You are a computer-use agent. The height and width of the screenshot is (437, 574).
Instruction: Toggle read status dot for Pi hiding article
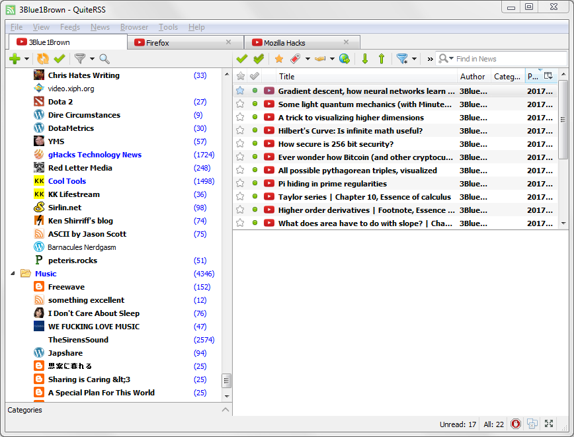click(x=255, y=184)
